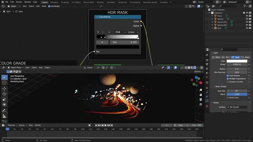Click the pin icon in node editor header
This screenshot has width=253, height=142.
[101, 6]
